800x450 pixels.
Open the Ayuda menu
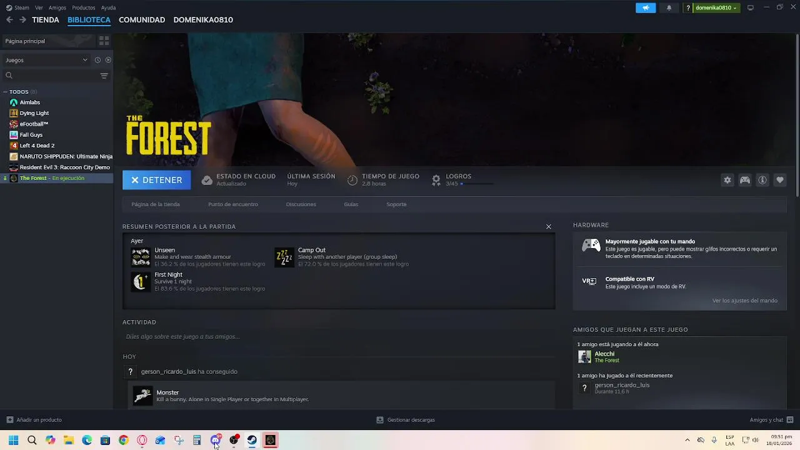(108, 7)
